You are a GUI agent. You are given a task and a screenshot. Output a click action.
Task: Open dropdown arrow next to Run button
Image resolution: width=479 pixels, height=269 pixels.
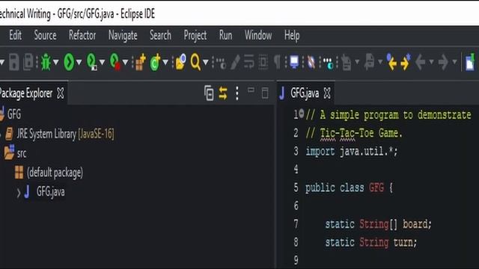(x=79, y=62)
